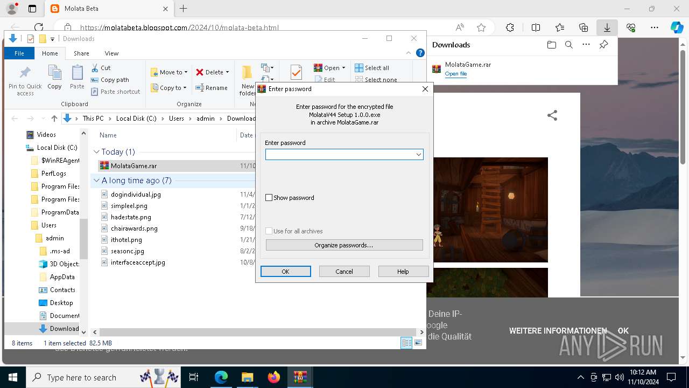
Task: Open more options in the Edge Downloads panel
Action: point(586,45)
